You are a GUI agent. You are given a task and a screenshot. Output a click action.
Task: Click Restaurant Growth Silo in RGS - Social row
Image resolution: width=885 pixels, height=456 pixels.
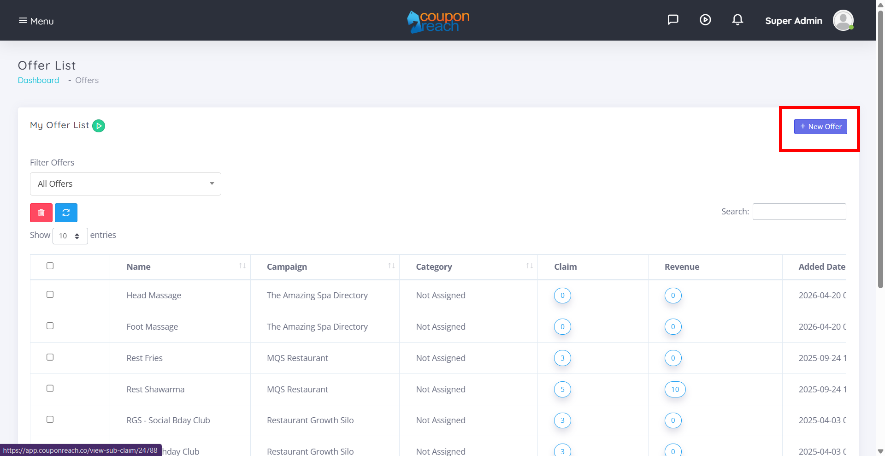tap(310, 420)
